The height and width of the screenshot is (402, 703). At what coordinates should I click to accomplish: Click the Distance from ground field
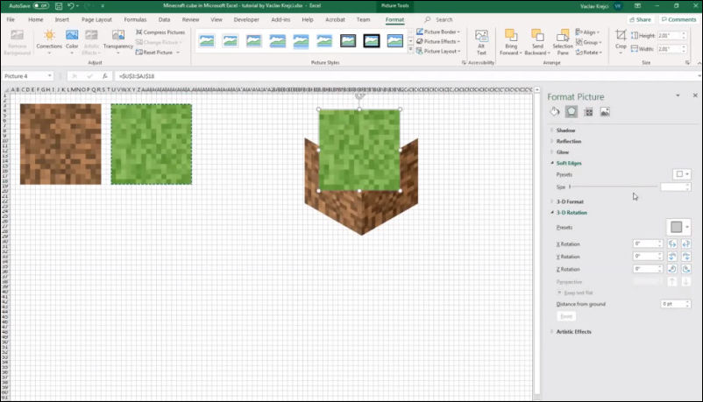[675, 304]
